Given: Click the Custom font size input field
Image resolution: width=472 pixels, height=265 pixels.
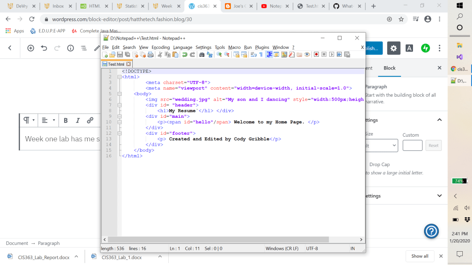Looking at the screenshot, I should [412, 146].
